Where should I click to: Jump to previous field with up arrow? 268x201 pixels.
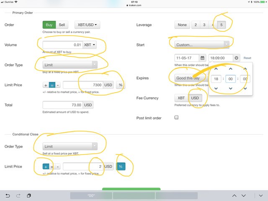234,196
